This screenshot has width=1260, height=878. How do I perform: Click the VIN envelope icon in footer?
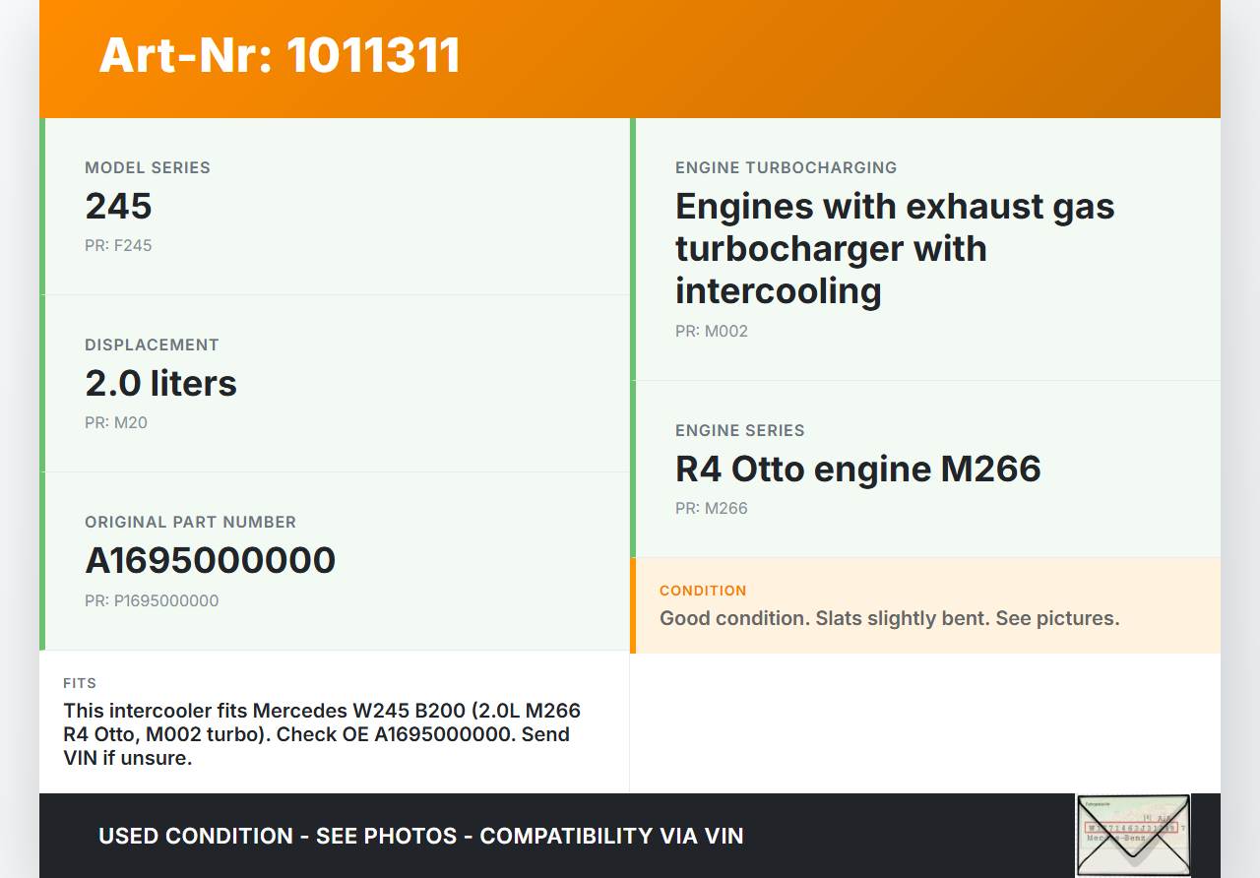click(1132, 835)
